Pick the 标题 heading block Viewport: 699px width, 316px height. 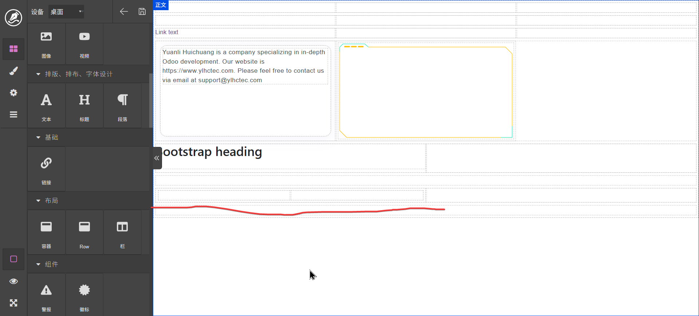pos(84,106)
